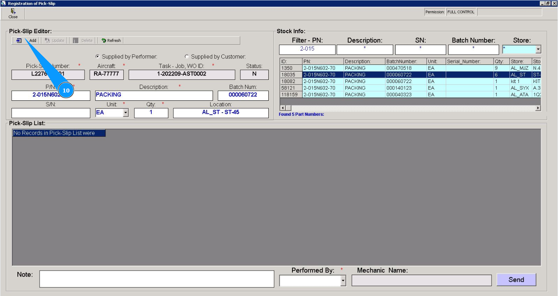The image size is (558, 296).
Task: Select Supplied by Performer radio button
Action: 98,57
